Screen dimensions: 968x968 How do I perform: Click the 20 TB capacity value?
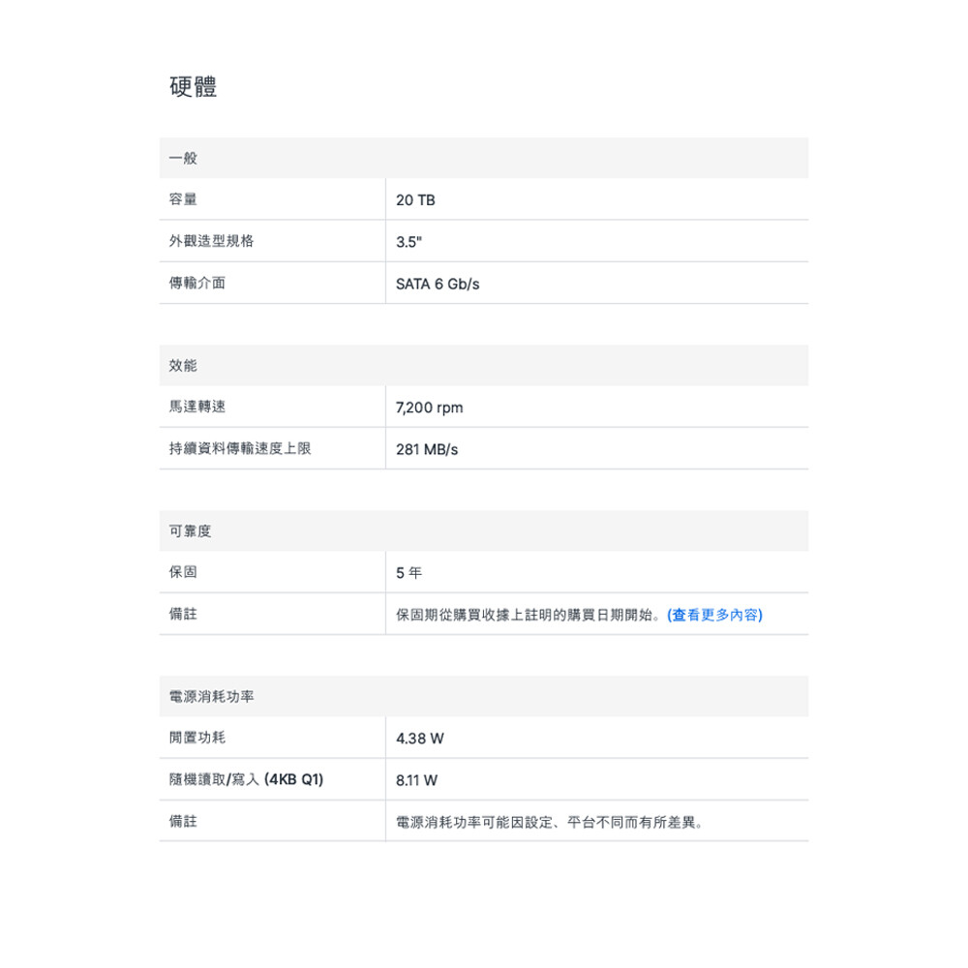[x=415, y=200]
